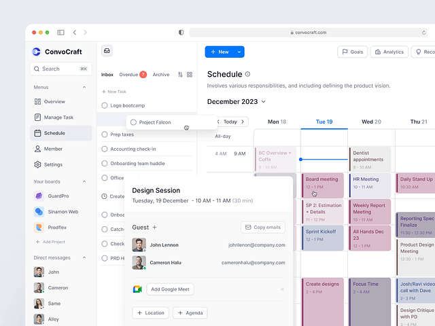The image size is (435, 326).
Task: Select Schedule in the sidebar
Action: click(x=60, y=133)
